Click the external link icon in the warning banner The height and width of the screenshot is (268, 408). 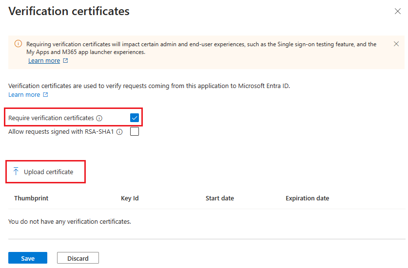(66, 60)
